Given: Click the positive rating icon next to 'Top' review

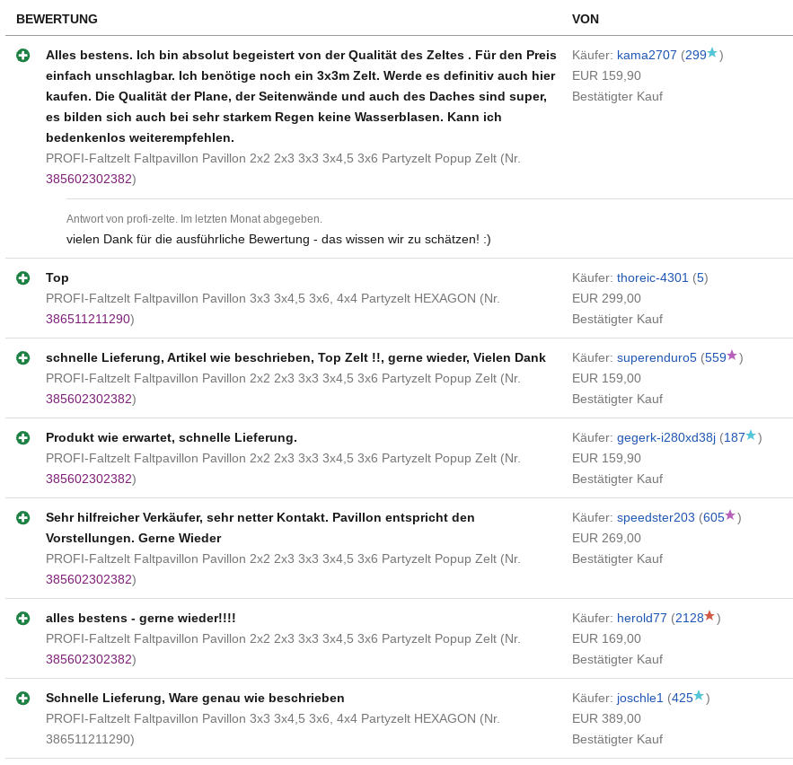Looking at the screenshot, I should (22, 278).
